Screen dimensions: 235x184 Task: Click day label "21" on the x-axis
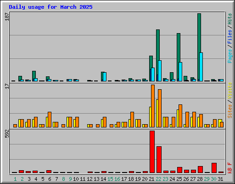151,179
